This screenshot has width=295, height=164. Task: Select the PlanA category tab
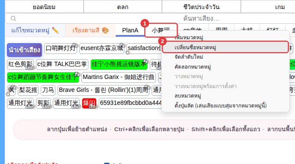(130, 30)
